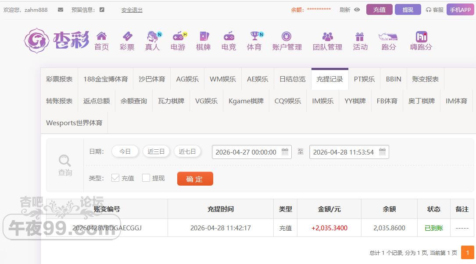Select the 充提记录 tab
The height and width of the screenshot is (264, 476).
[x=329, y=79]
